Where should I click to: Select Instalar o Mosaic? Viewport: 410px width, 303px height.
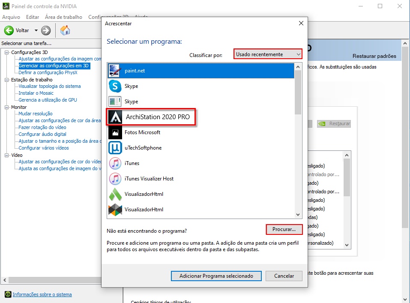[36, 93]
